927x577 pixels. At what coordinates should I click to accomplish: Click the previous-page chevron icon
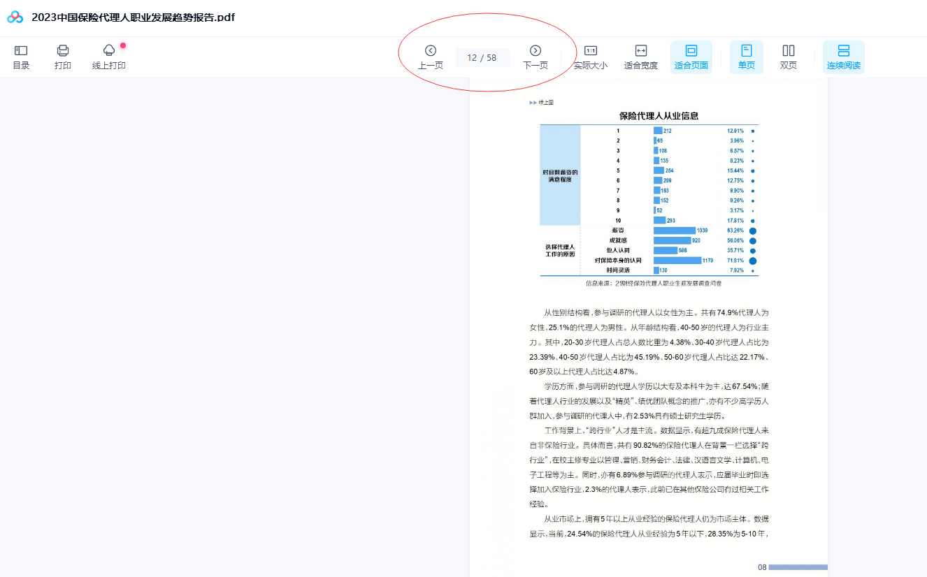pyautogui.click(x=430, y=50)
